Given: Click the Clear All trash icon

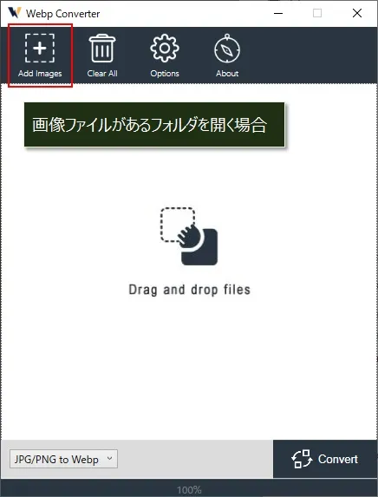Looking at the screenshot, I should 102,49.
